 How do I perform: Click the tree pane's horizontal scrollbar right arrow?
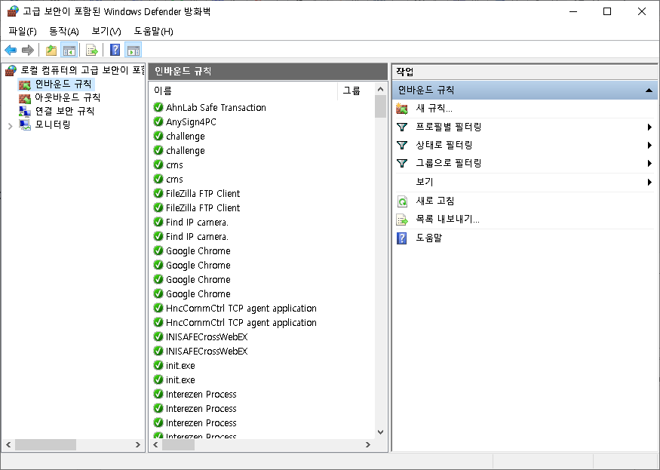[137, 445]
